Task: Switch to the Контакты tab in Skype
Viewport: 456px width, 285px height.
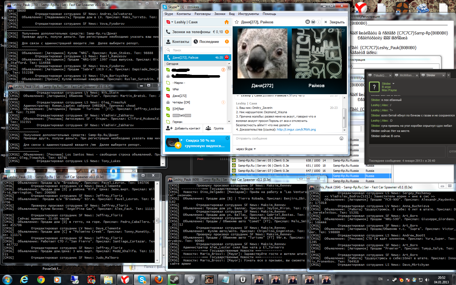Action: coord(178,42)
